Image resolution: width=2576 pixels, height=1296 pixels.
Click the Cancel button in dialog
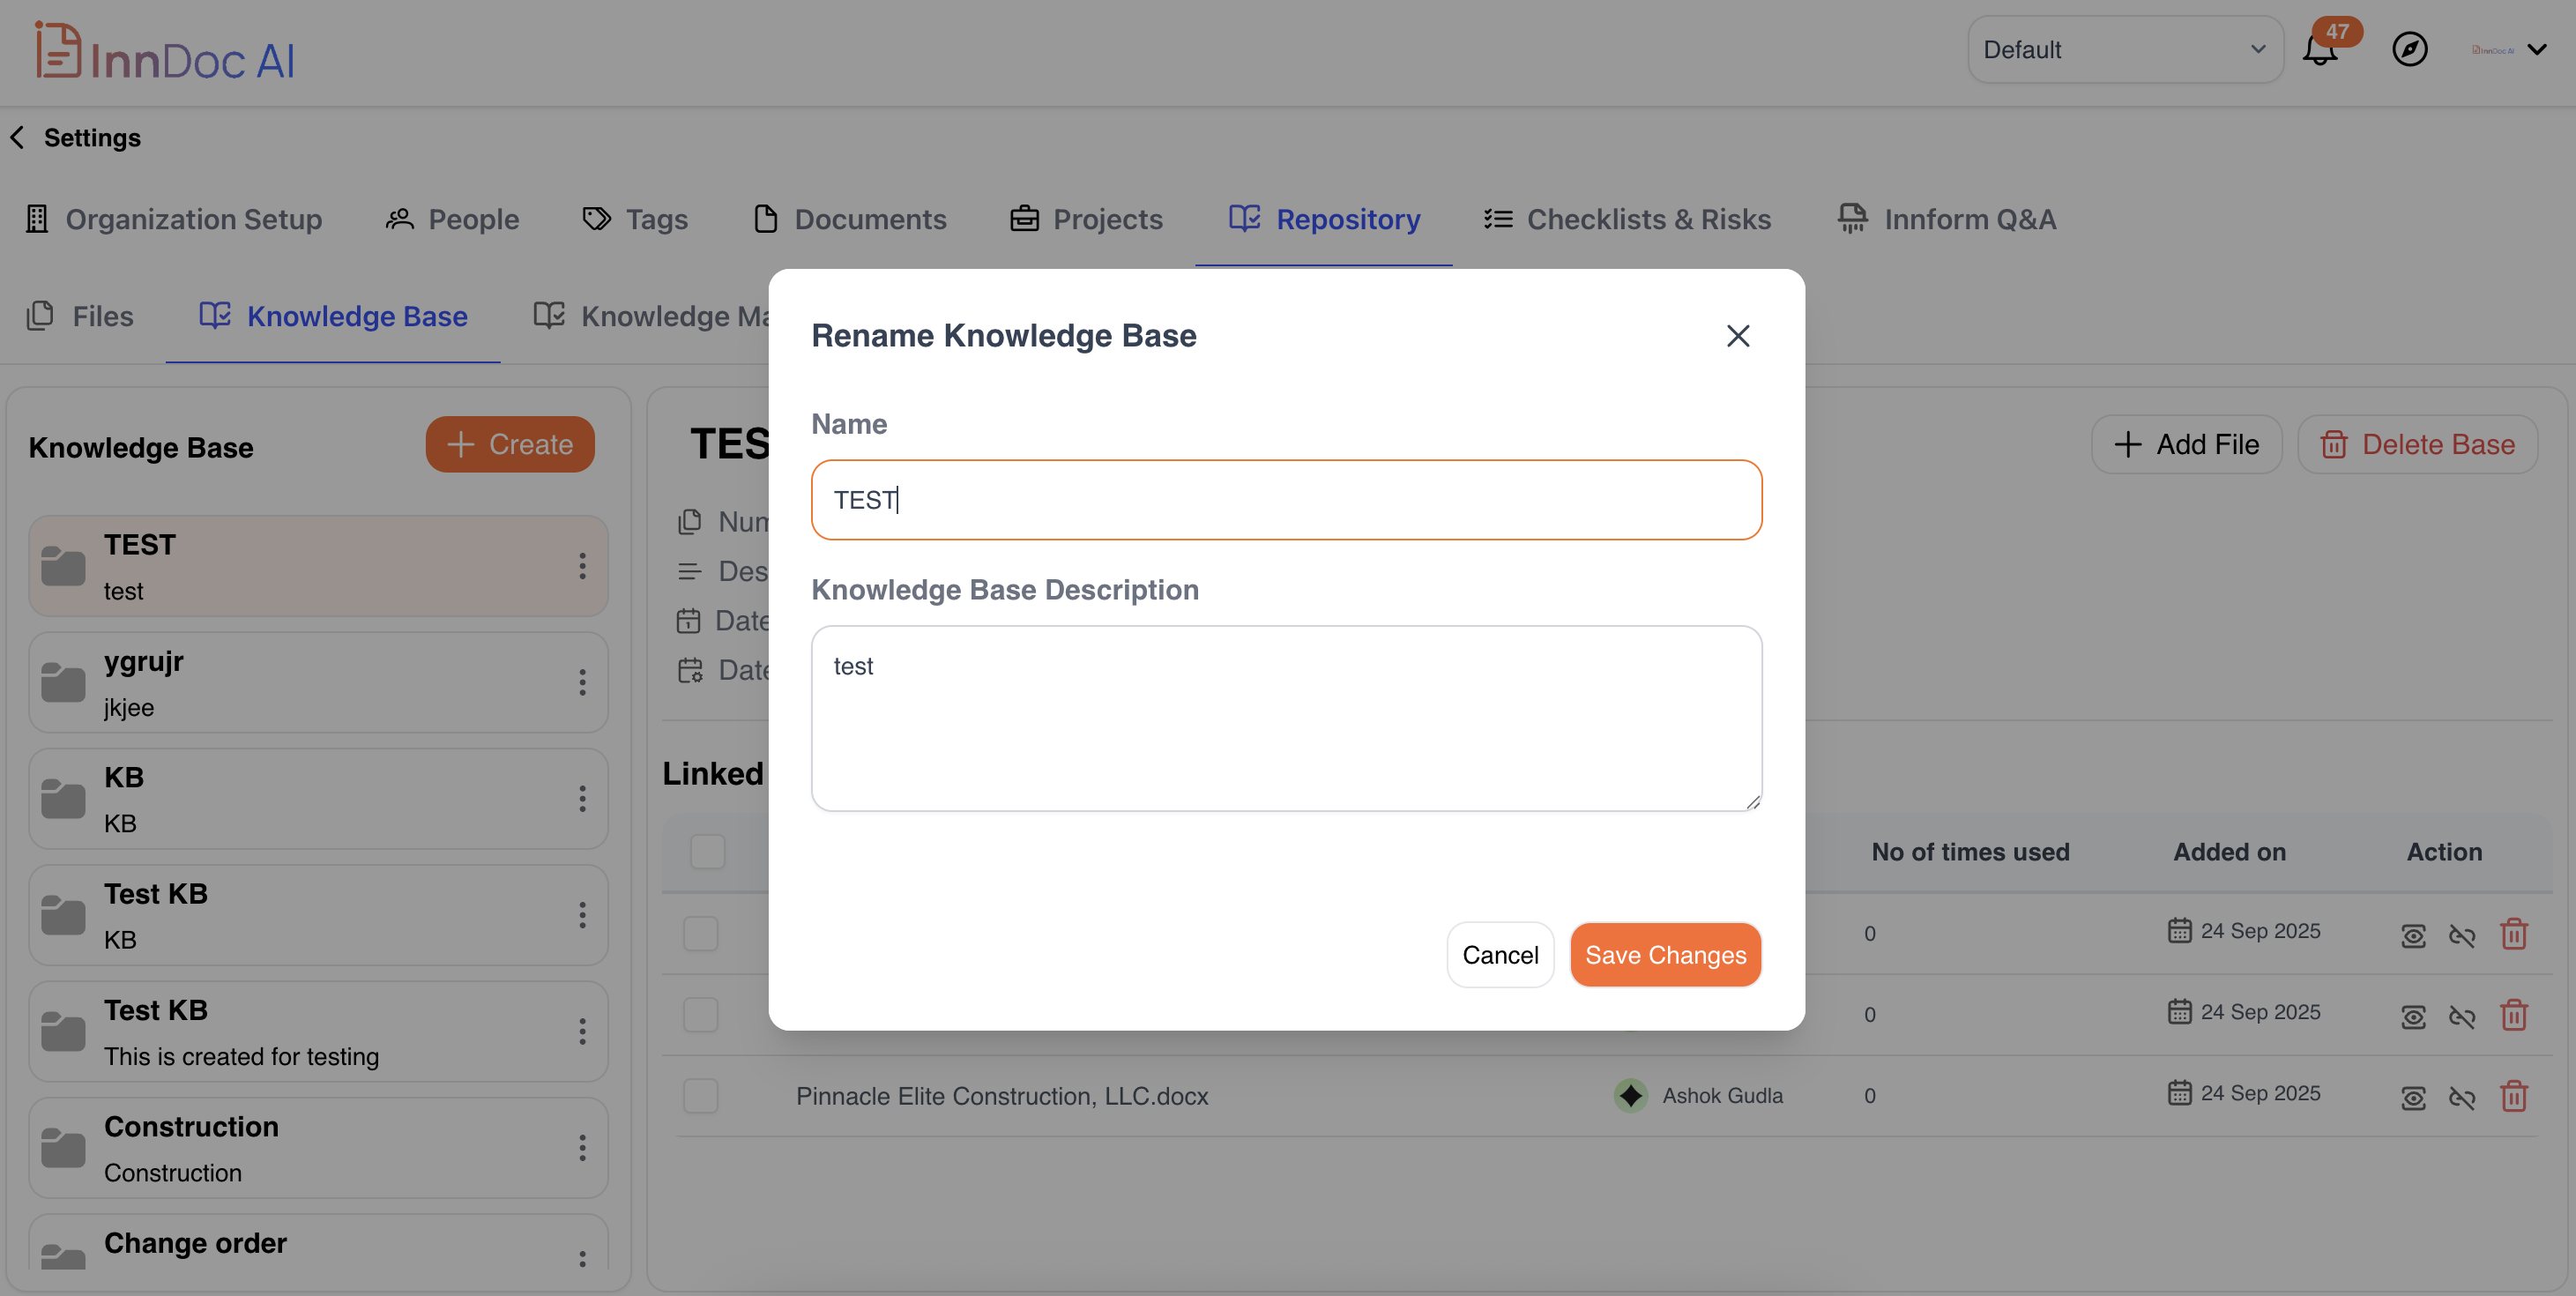[x=1499, y=955]
